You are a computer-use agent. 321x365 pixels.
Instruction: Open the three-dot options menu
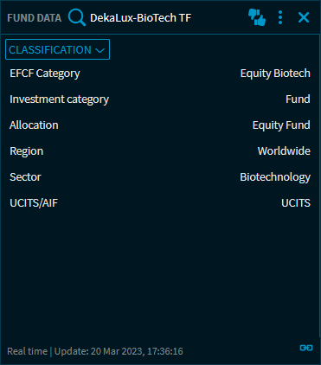tap(280, 17)
